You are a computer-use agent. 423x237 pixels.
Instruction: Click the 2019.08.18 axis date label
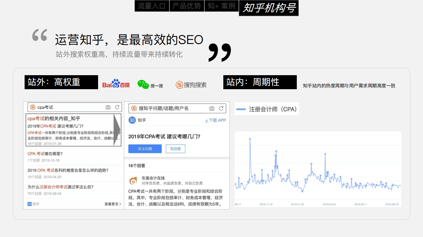pyautogui.click(x=392, y=204)
